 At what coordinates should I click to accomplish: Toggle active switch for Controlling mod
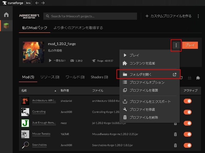point(188,112)
